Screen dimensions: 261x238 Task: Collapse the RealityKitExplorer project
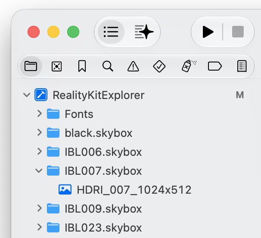pos(27,95)
